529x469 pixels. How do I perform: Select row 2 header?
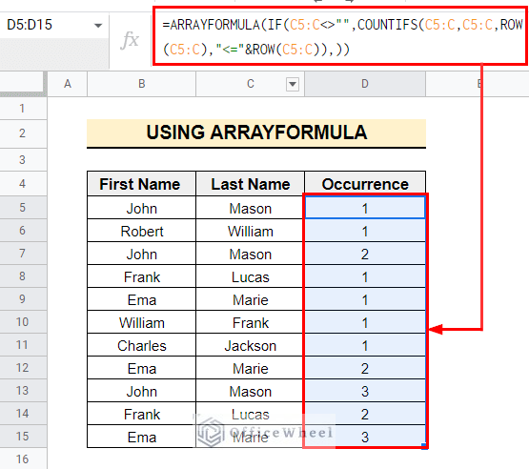pyautogui.click(x=22, y=133)
